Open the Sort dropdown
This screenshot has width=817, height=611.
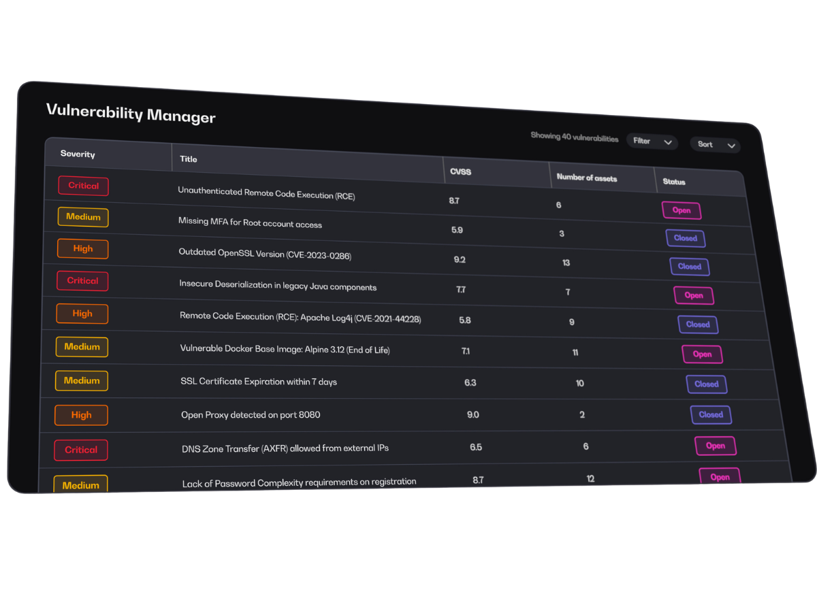[x=715, y=144]
